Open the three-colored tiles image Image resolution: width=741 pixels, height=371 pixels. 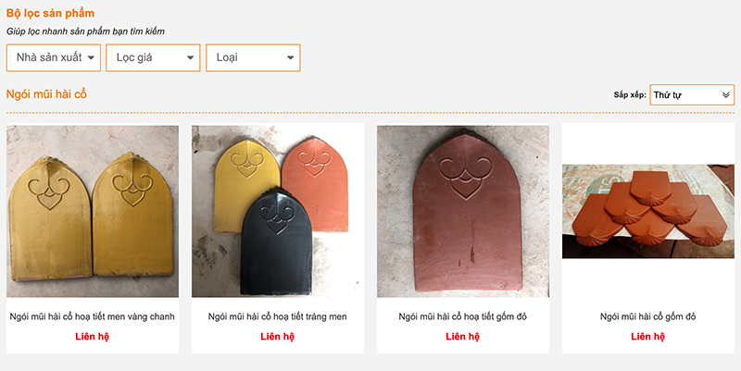(278, 211)
